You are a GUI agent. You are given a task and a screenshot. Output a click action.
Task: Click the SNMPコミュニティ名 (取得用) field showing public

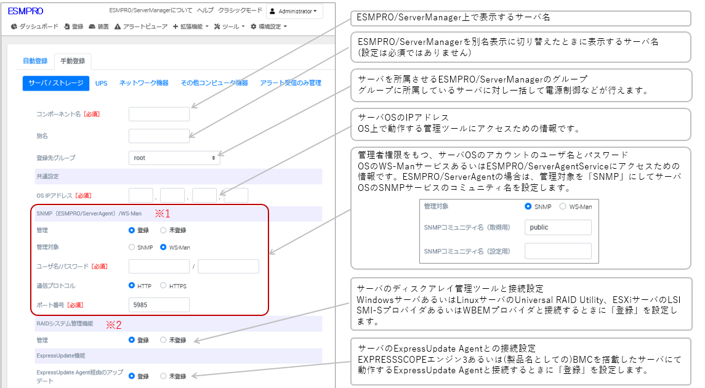(558, 227)
